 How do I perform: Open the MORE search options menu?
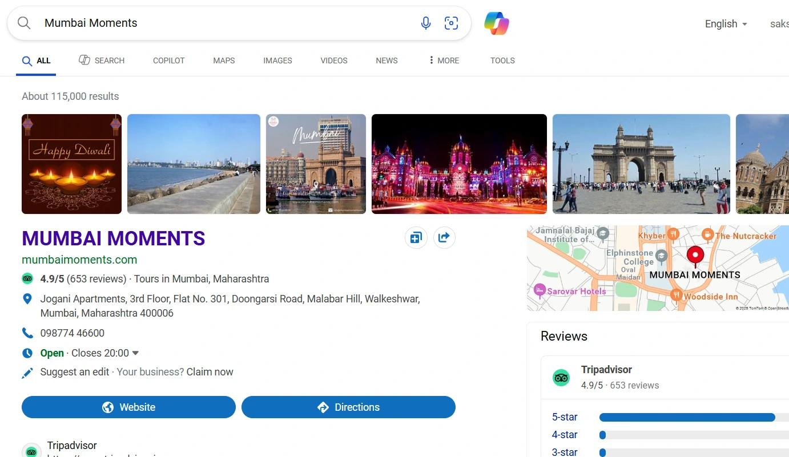(x=448, y=60)
